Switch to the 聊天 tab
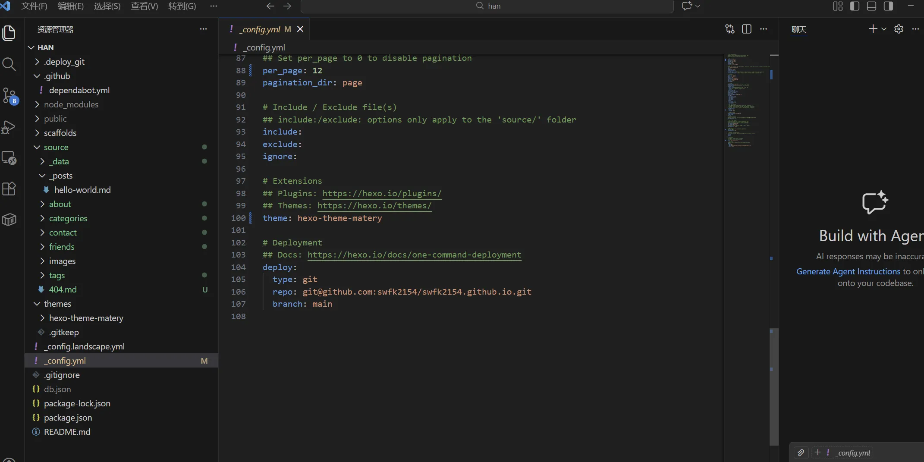The width and height of the screenshot is (924, 462). pyautogui.click(x=798, y=30)
